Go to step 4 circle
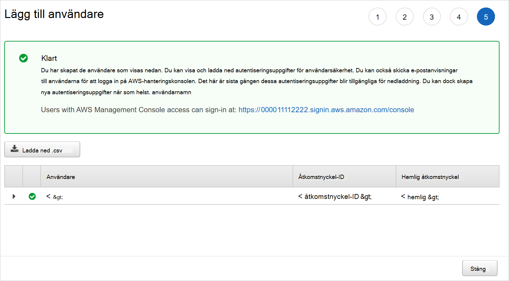509x281 pixels. [x=459, y=17]
